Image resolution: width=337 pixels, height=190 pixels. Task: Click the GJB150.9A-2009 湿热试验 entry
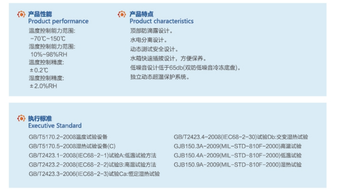pos(238,165)
